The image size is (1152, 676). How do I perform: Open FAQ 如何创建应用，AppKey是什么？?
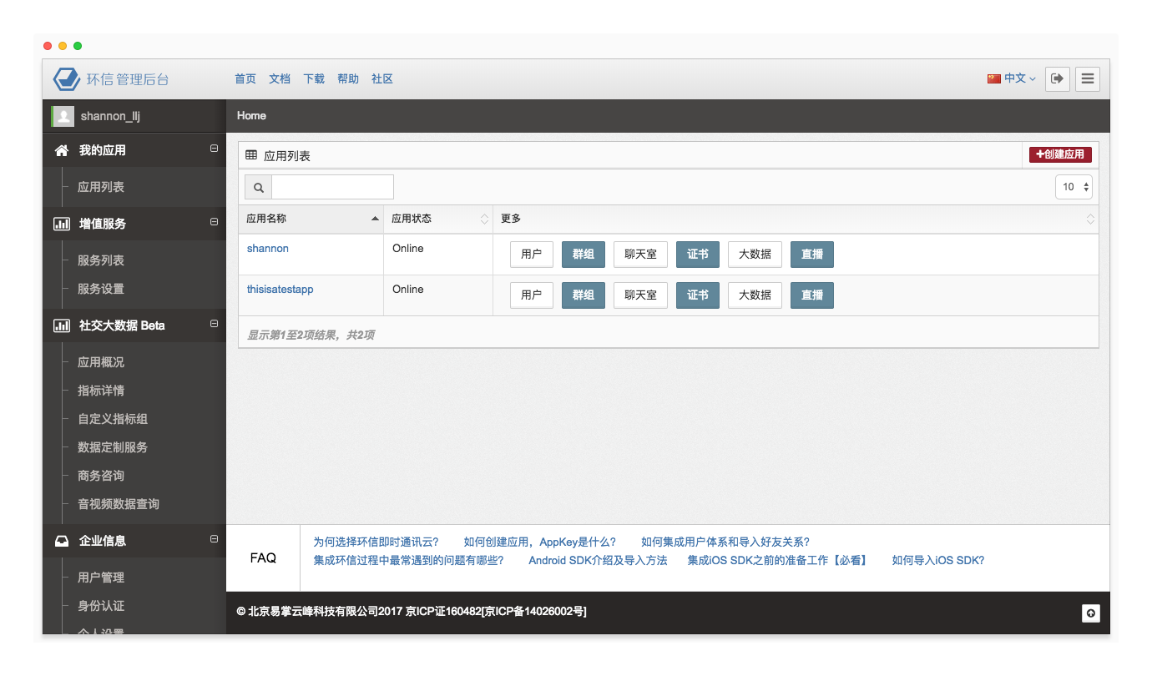540,542
